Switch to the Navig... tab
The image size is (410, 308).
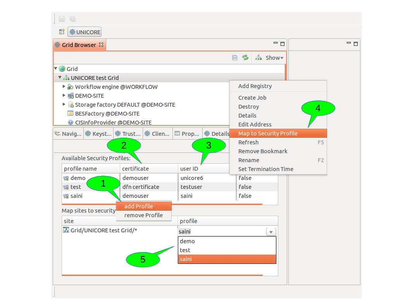68,134
